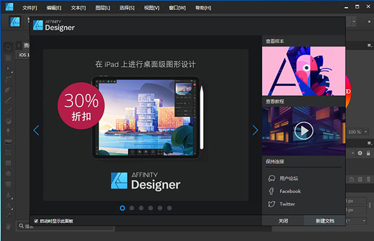Screen dimensions: 374x241
Task: Click the 关闭 button
Action: click(x=283, y=221)
